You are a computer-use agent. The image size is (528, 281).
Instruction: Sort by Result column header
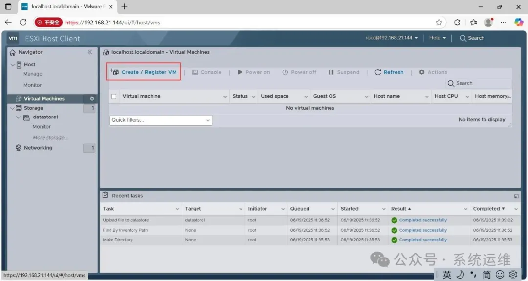click(x=399, y=209)
